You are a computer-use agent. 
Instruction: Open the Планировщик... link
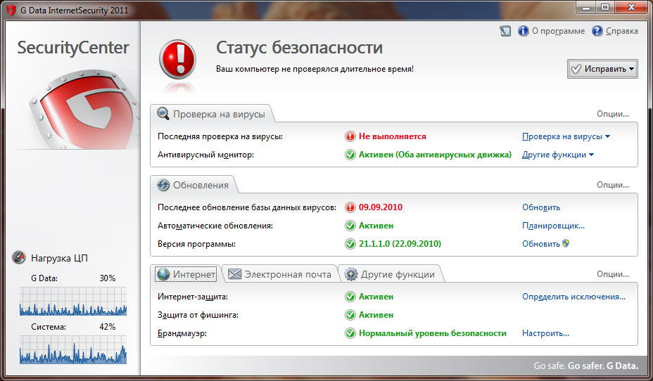click(554, 226)
